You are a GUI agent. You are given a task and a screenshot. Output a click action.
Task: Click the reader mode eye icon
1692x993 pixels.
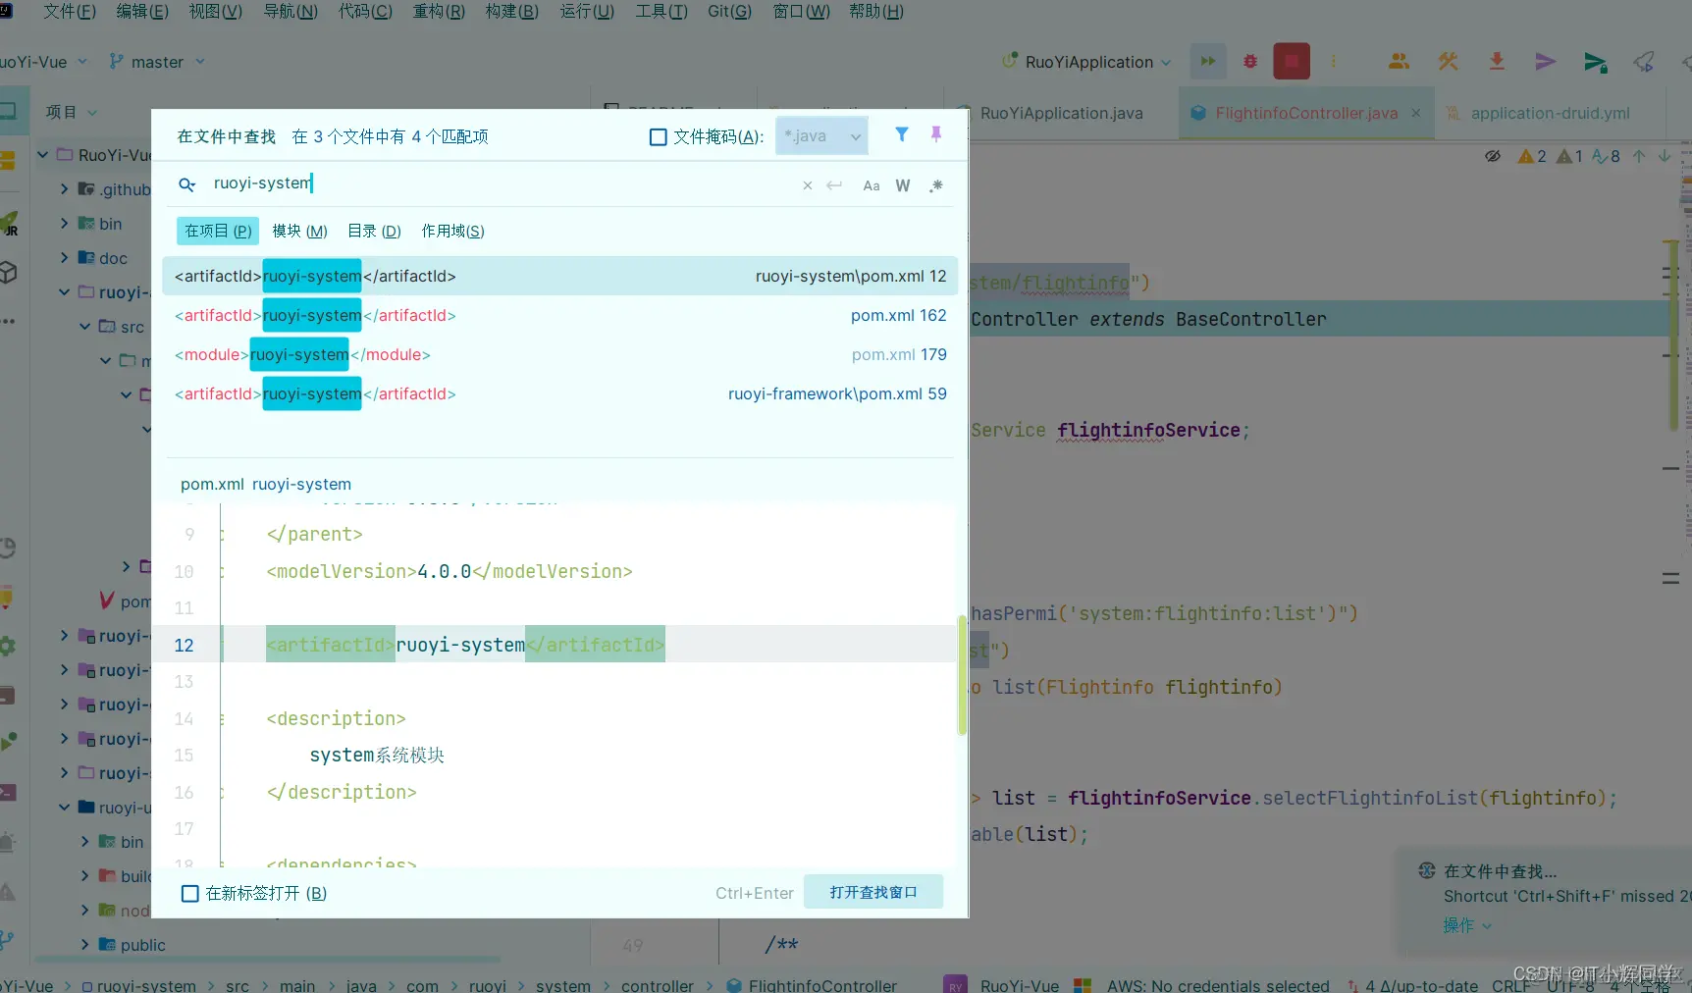(x=1493, y=156)
